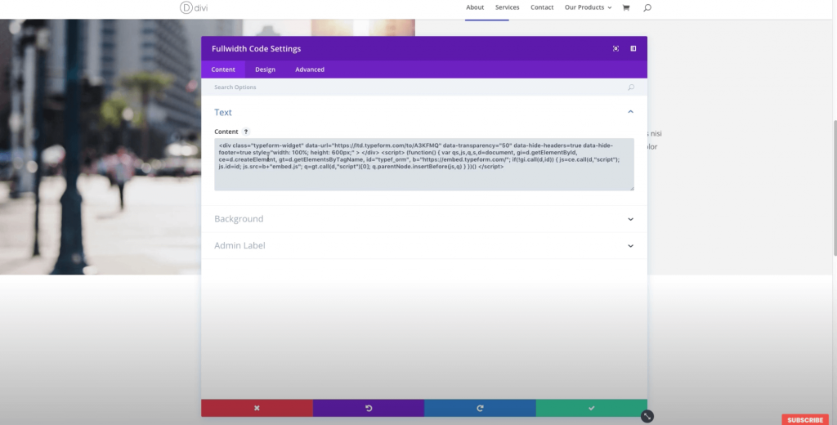Expand the Admin Label section
The height and width of the screenshot is (425, 837).
(424, 246)
